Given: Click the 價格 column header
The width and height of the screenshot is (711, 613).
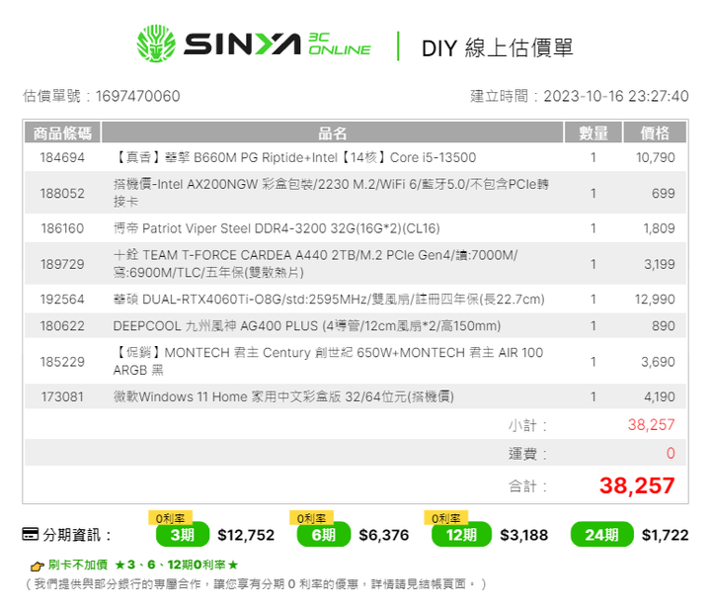Looking at the screenshot, I should (x=655, y=133).
